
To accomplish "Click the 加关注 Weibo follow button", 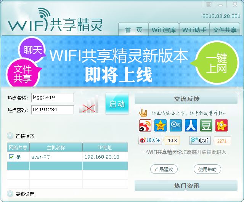I will [150, 140].
